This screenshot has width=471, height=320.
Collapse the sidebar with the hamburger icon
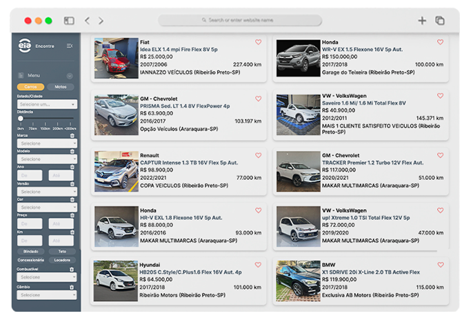[x=70, y=46]
